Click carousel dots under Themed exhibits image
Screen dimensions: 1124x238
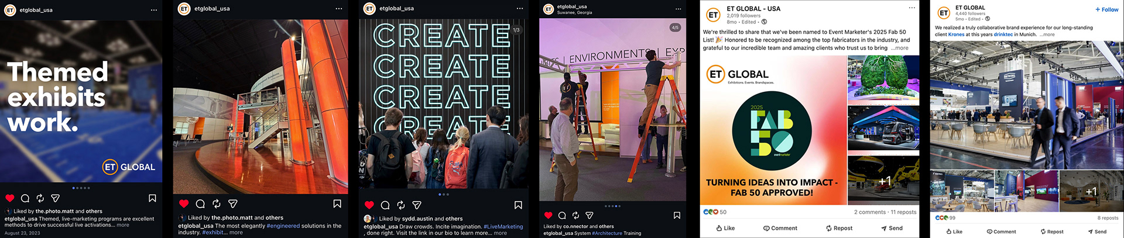pos(81,188)
